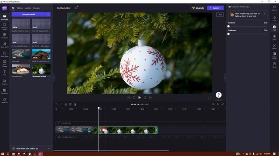Open the 16:9 aspect ratio selector

click(220, 15)
